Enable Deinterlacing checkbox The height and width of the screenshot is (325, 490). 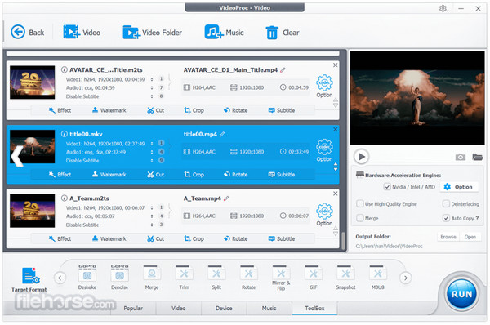(446, 204)
